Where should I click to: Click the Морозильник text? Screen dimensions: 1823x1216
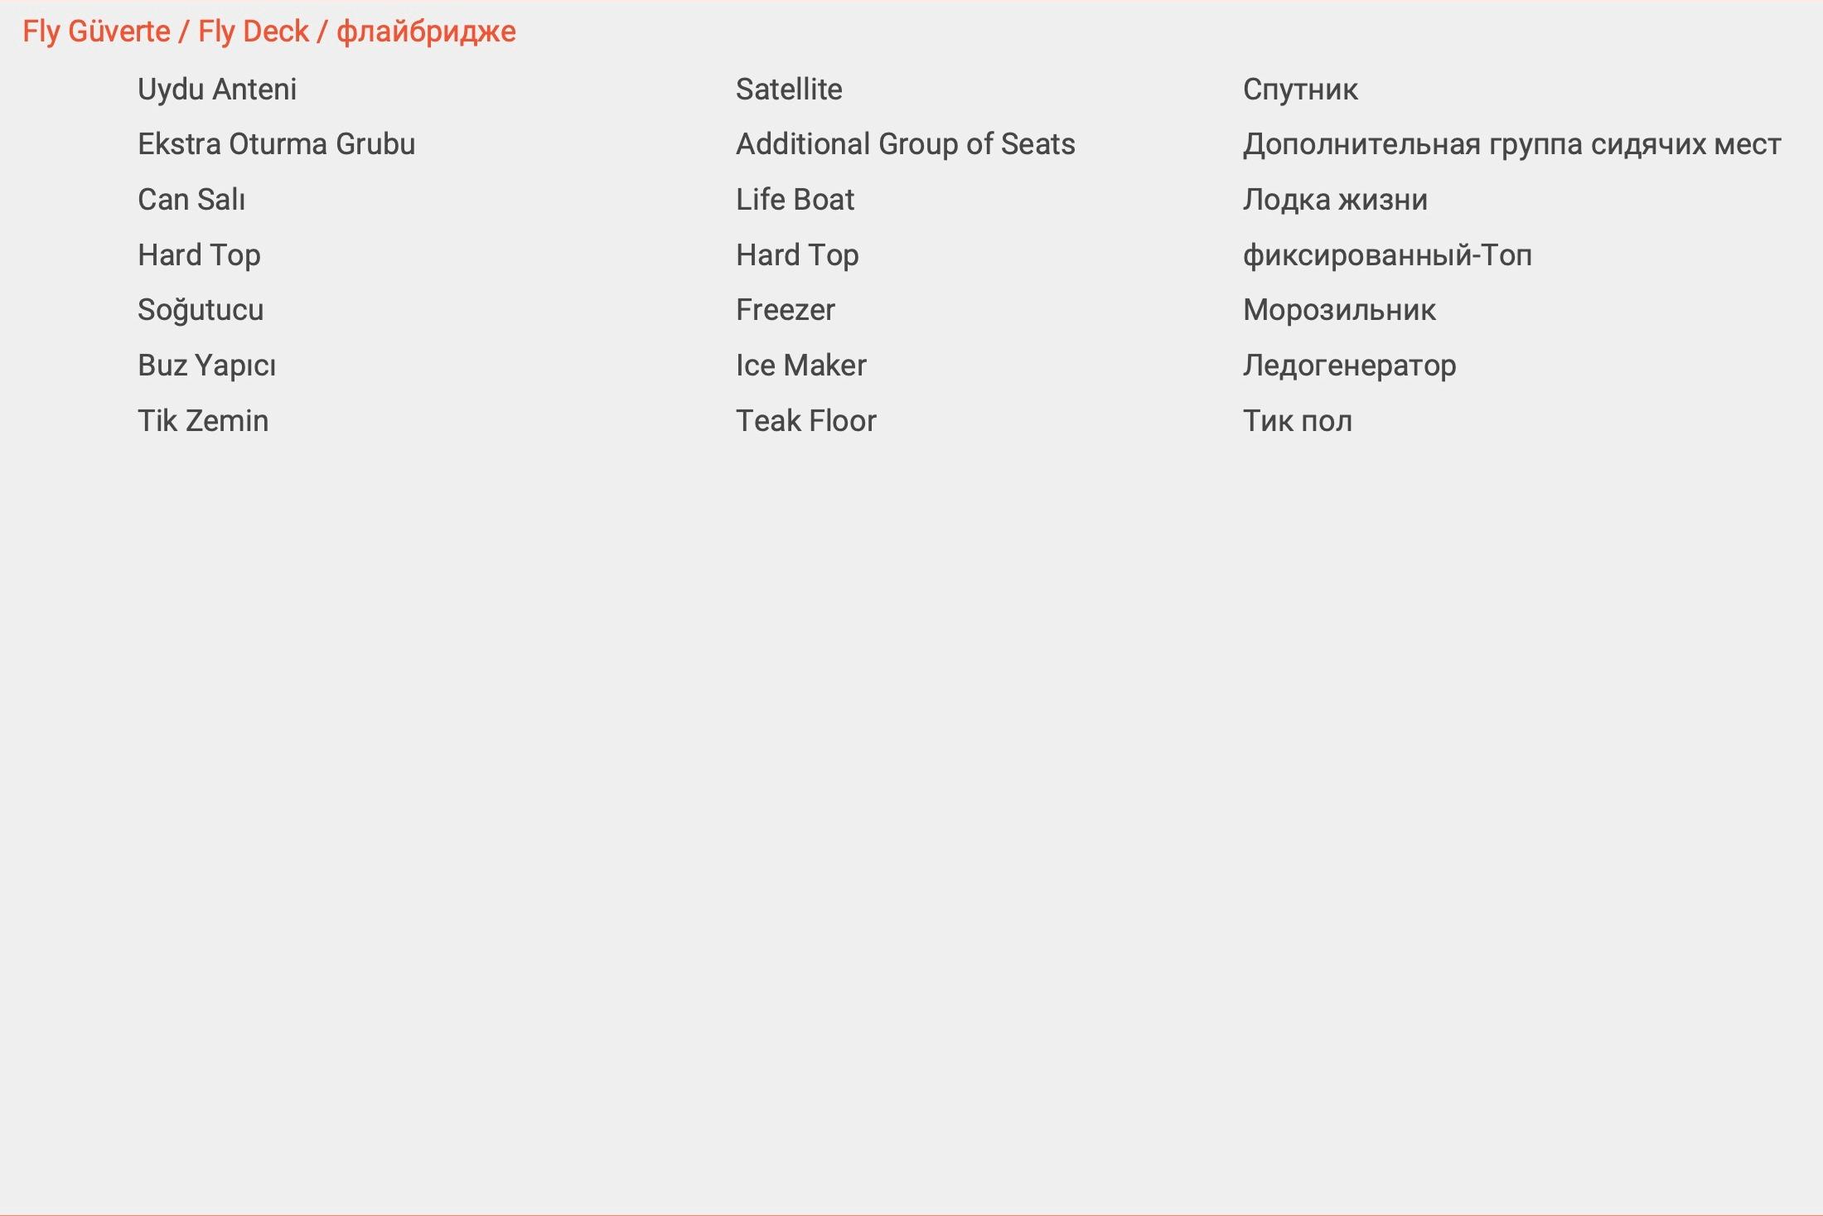click(x=1339, y=310)
